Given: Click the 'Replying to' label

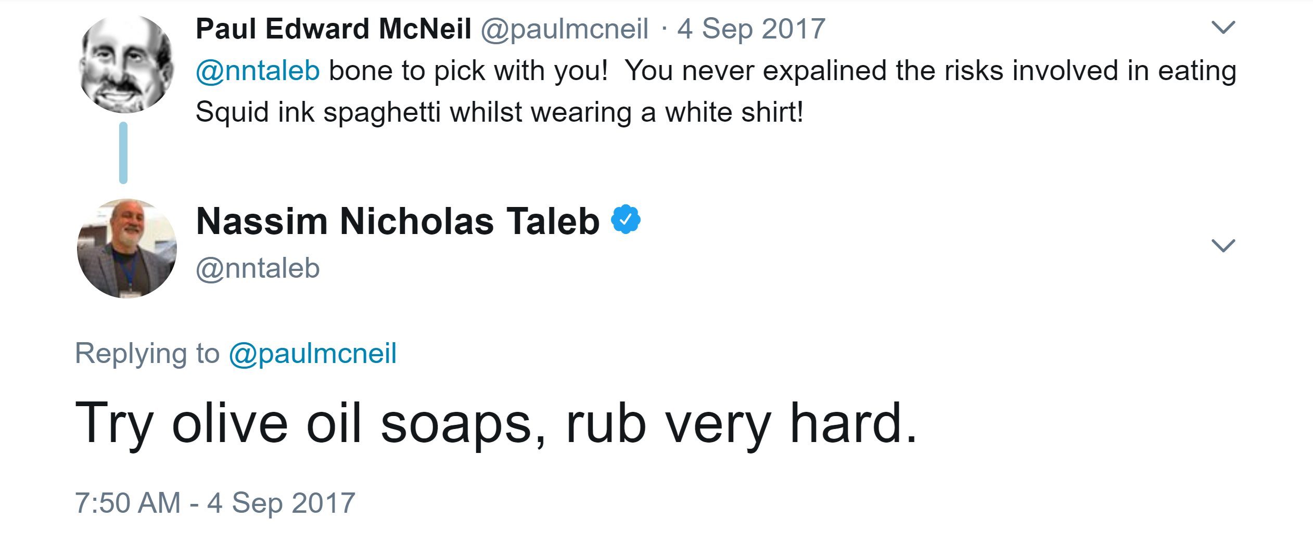Looking at the screenshot, I should coord(147,354).
